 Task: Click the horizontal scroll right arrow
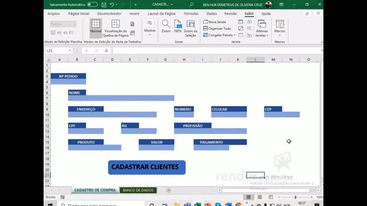318,191
